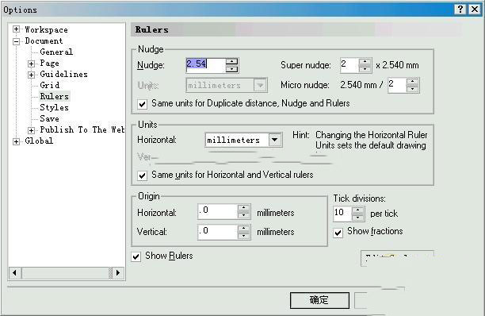This screenshot has height=316, width=485.
Task: Increase Tick divisions per tick
Action: (x=358, y=210)
